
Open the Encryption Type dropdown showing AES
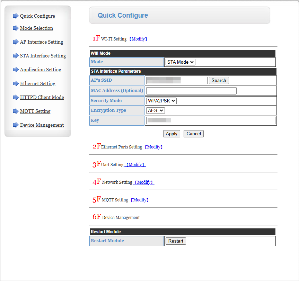point(156,110)
